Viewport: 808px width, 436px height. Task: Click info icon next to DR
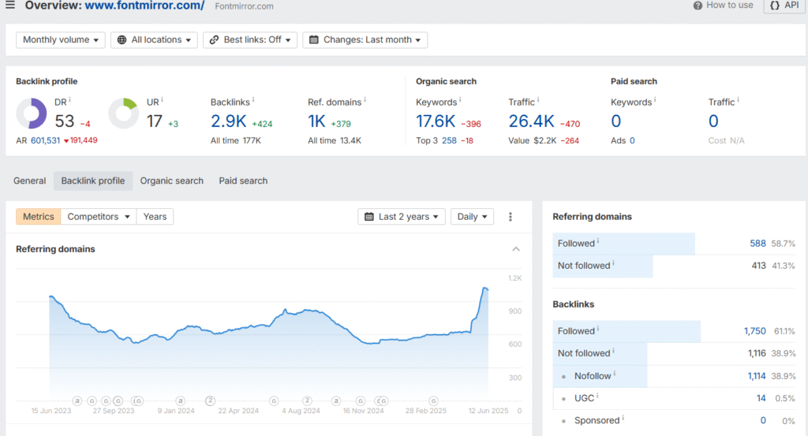tap(69, 100)
